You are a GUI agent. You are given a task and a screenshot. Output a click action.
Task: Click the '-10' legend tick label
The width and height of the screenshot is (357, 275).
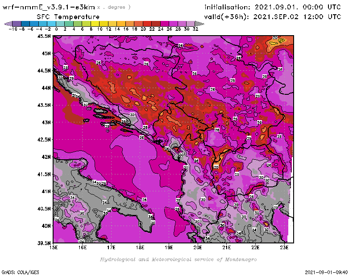tap(13, 29)
